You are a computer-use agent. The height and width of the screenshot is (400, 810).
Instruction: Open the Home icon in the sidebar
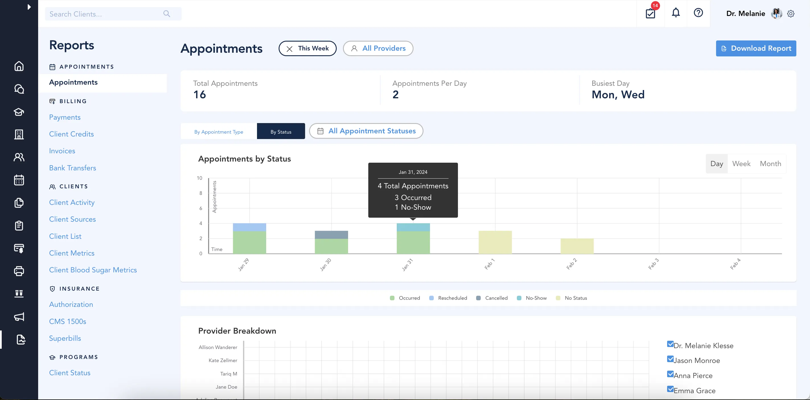(x=19, y=66)
